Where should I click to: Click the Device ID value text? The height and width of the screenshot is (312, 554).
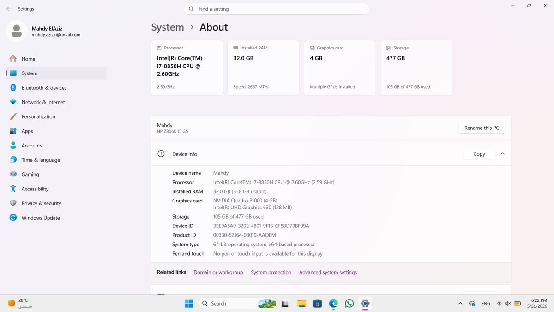point(261,226)
